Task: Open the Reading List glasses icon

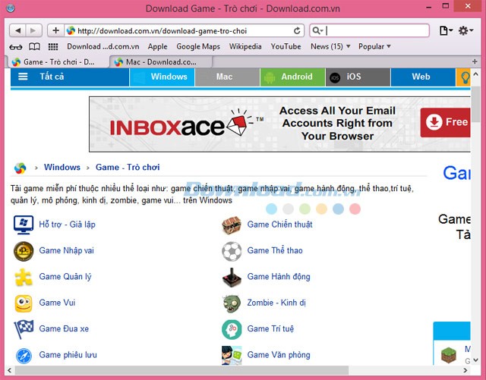Action: [x=15, y=47]
